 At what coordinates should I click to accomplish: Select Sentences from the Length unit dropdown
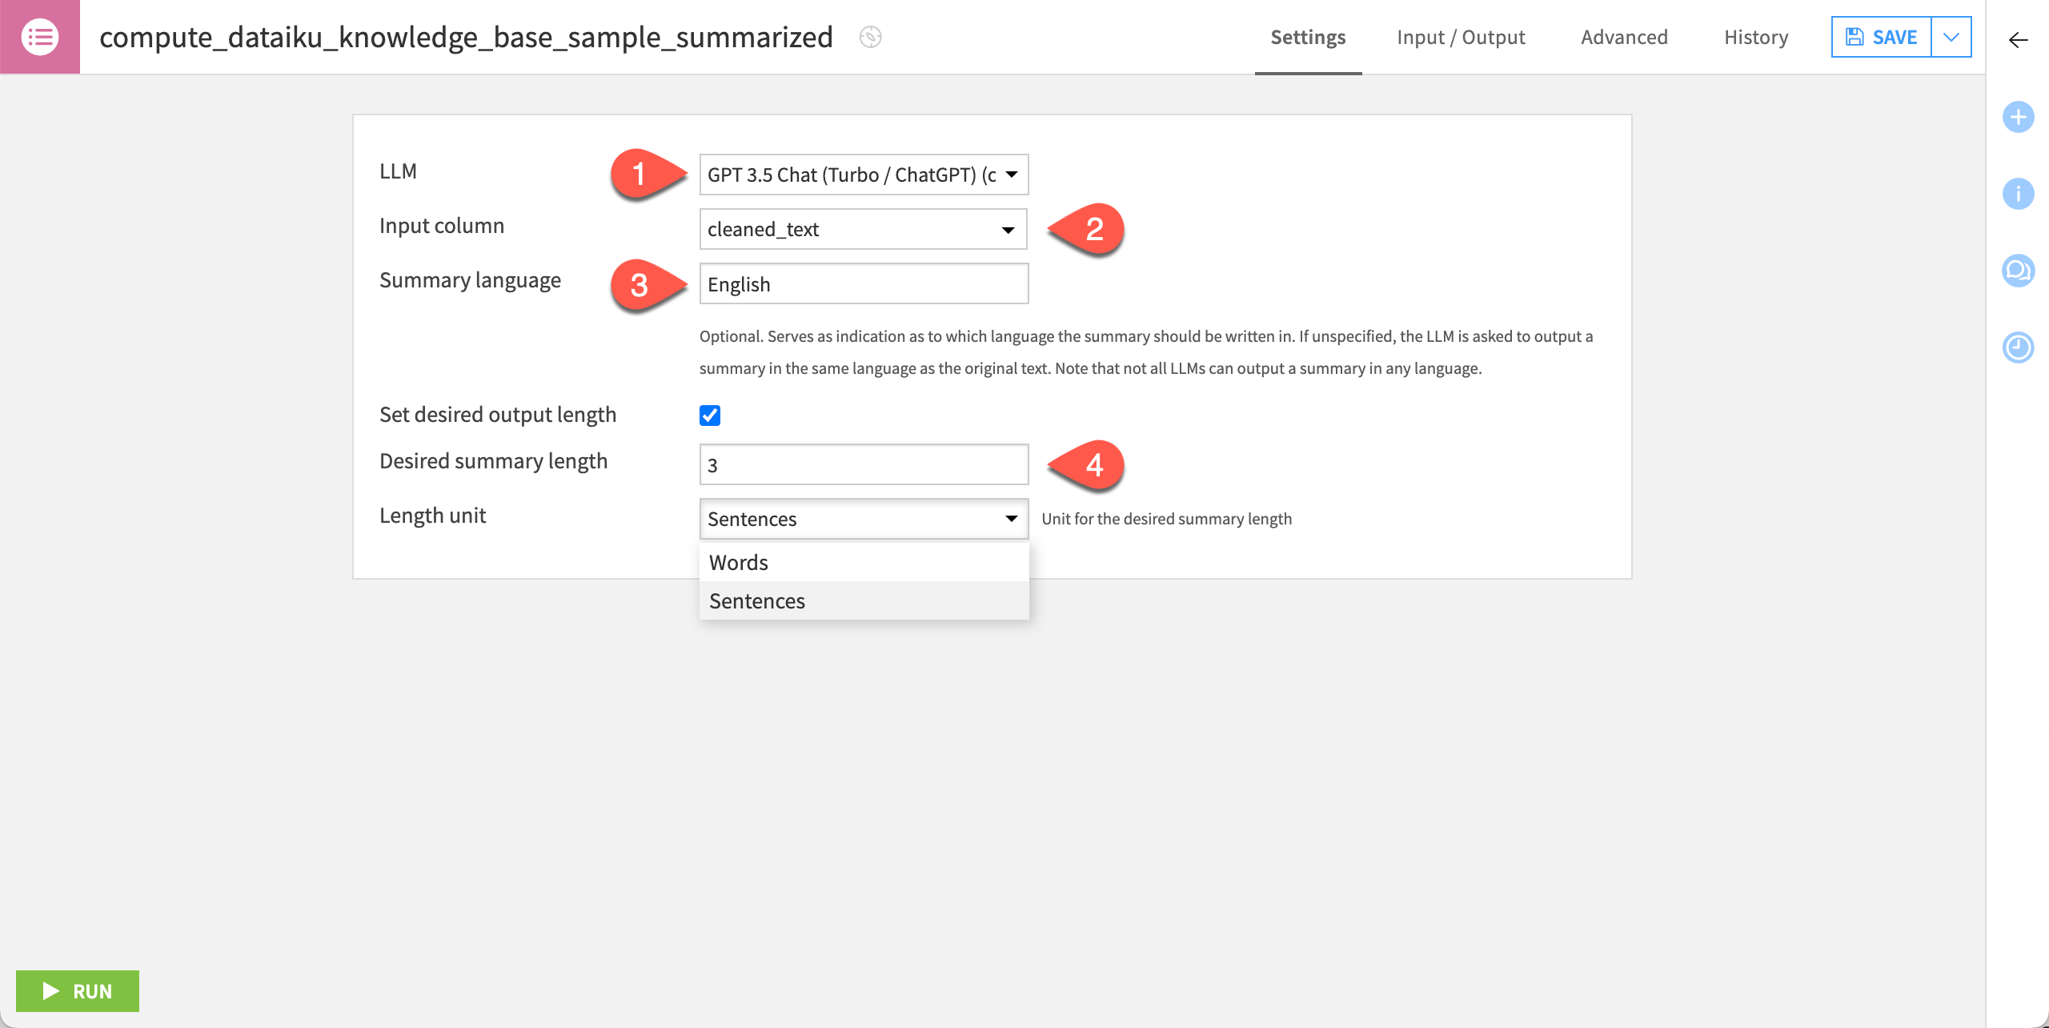pyautogui.click(x=756, y=600)
